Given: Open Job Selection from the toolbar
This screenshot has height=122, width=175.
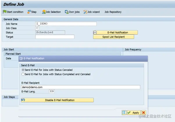Looking at the screenshot, I should (x=51, y=12).
